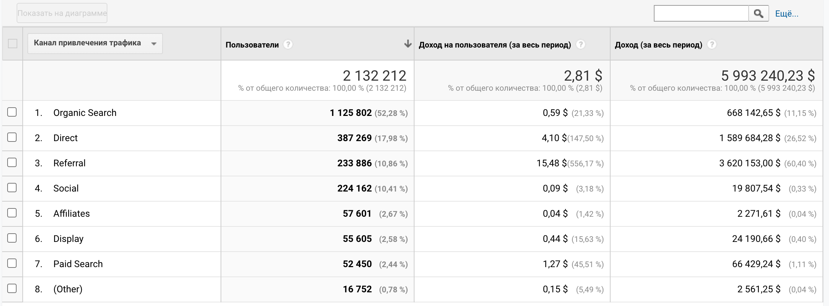Select total users value 2 132 212
The width and height of the screenshot is (829, 306).
[374, 76]
